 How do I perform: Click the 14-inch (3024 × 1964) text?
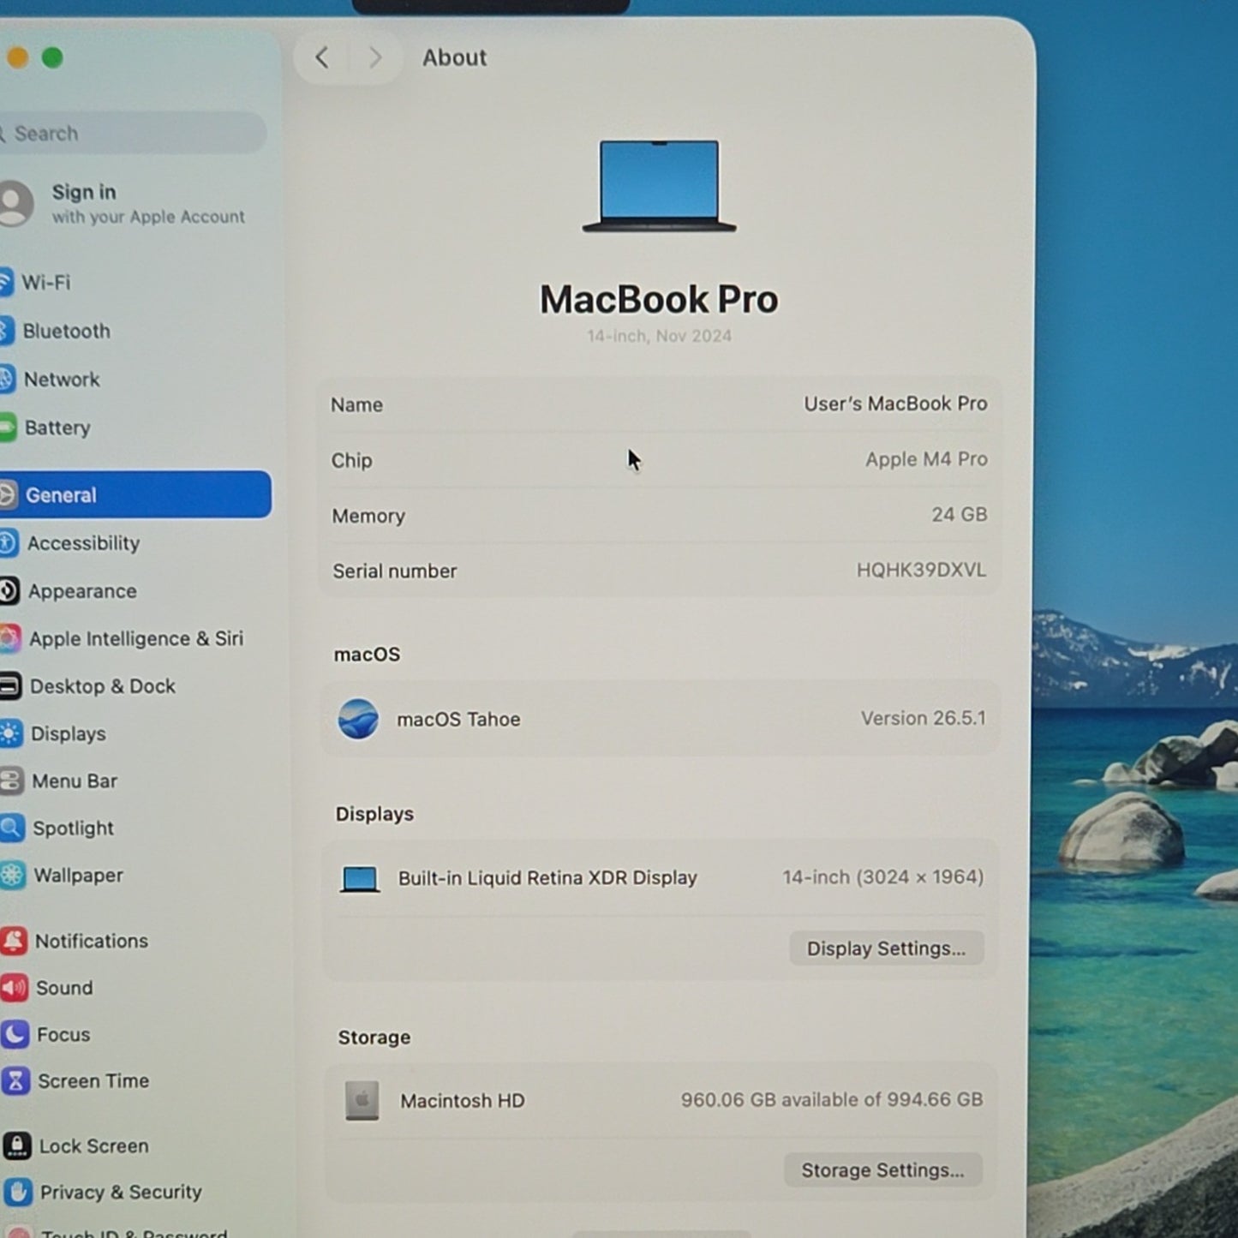(x=882, y=877)
